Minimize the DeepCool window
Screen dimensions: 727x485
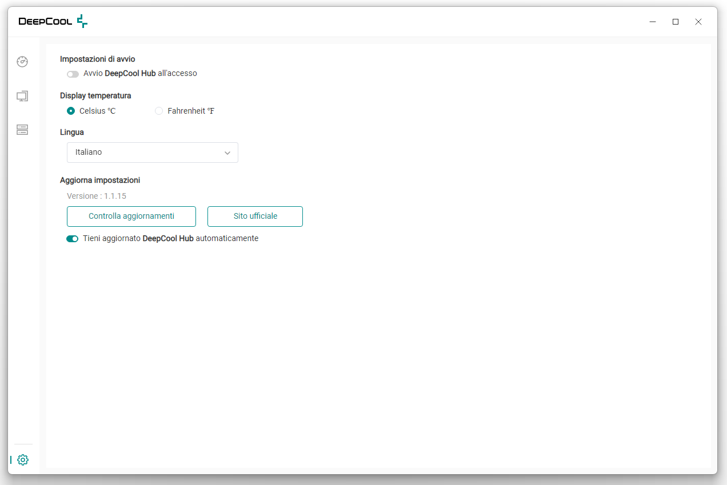tap(653, 22)
